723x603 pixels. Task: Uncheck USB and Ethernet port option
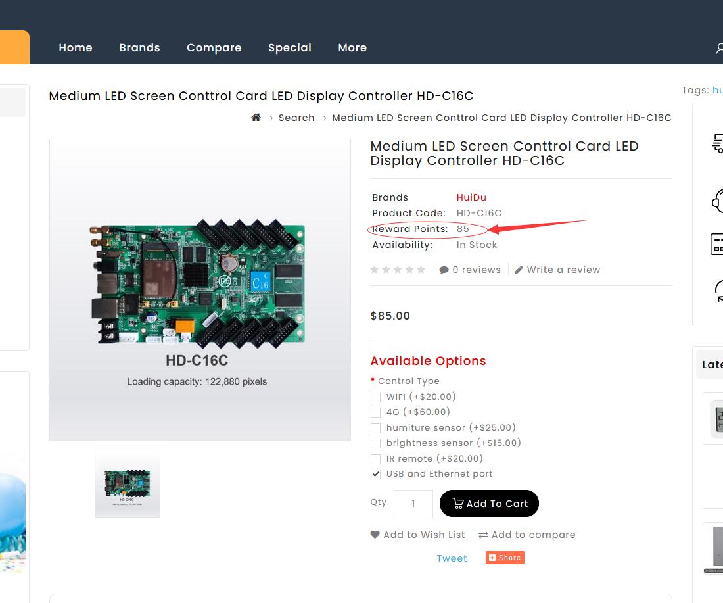[376, 474]
